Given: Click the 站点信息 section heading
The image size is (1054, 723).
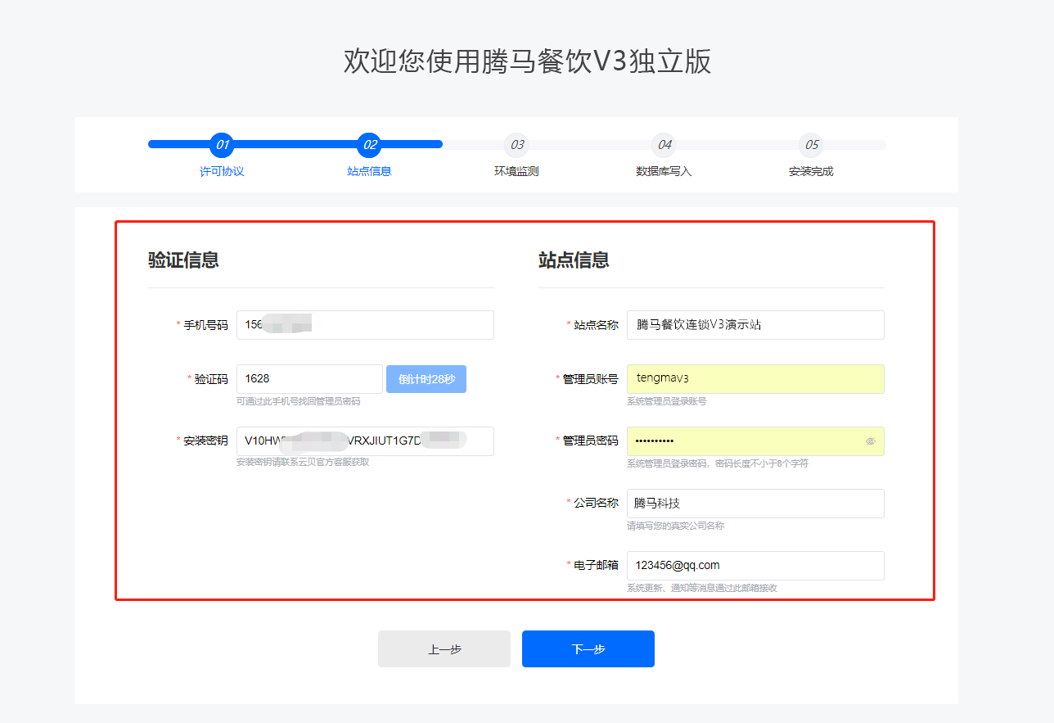Looking at the screenshot, I should pyautogui.click(x=574, y=260).
